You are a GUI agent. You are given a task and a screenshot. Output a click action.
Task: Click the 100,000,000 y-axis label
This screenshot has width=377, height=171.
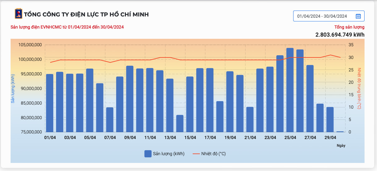30,59
